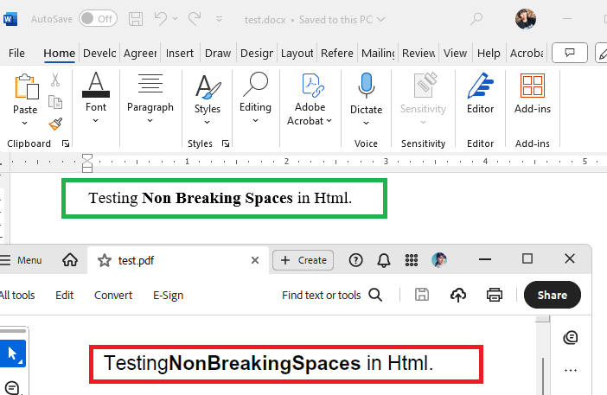Click the Save icon in Word title bar
This screenshot has height=395, width=607.
[x=136, y=18]
